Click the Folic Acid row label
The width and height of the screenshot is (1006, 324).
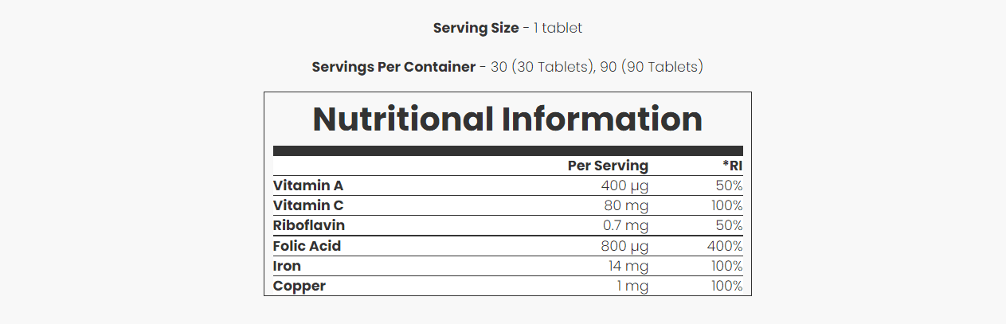pos(307,246)
